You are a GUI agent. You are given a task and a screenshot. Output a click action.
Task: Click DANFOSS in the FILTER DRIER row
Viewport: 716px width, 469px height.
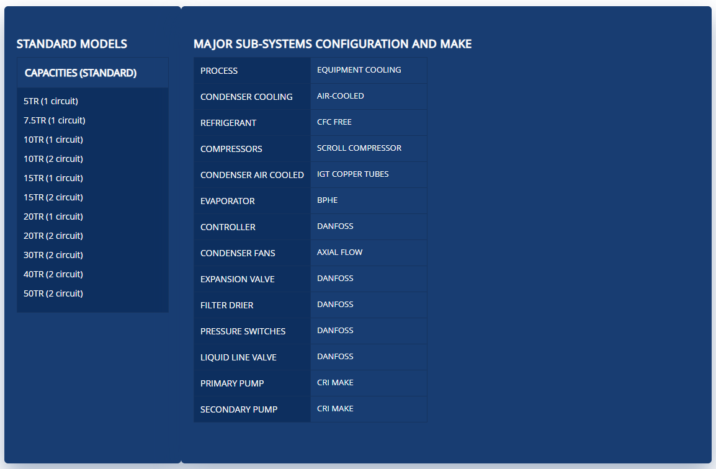coord(335,304)
